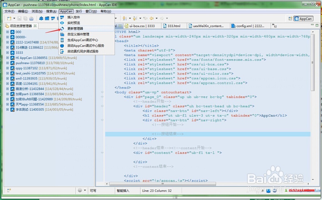Select the 字体测试-11400305 project
Screen dimensions: 322x200
(x=44, y=110)
